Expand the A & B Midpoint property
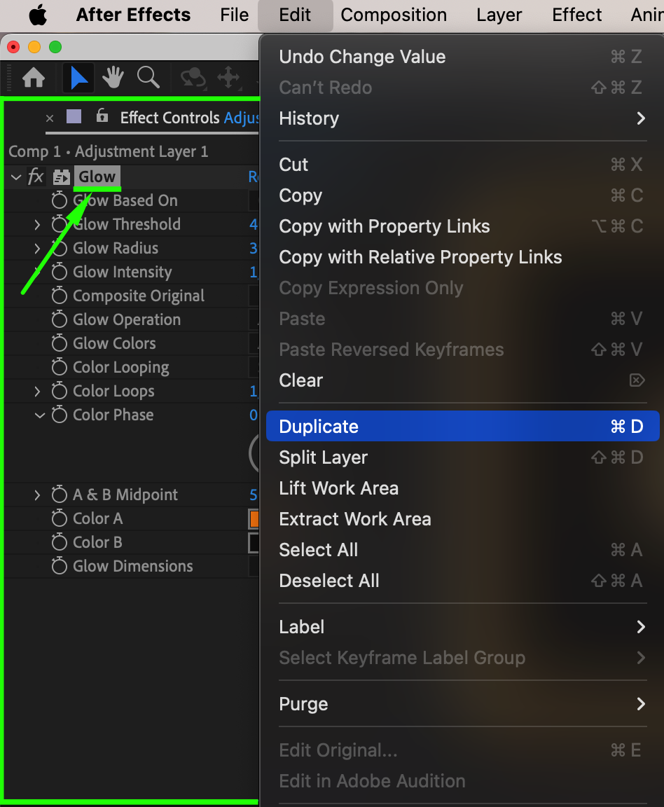The width and height of the screenshot is (664, 807). 37,495
